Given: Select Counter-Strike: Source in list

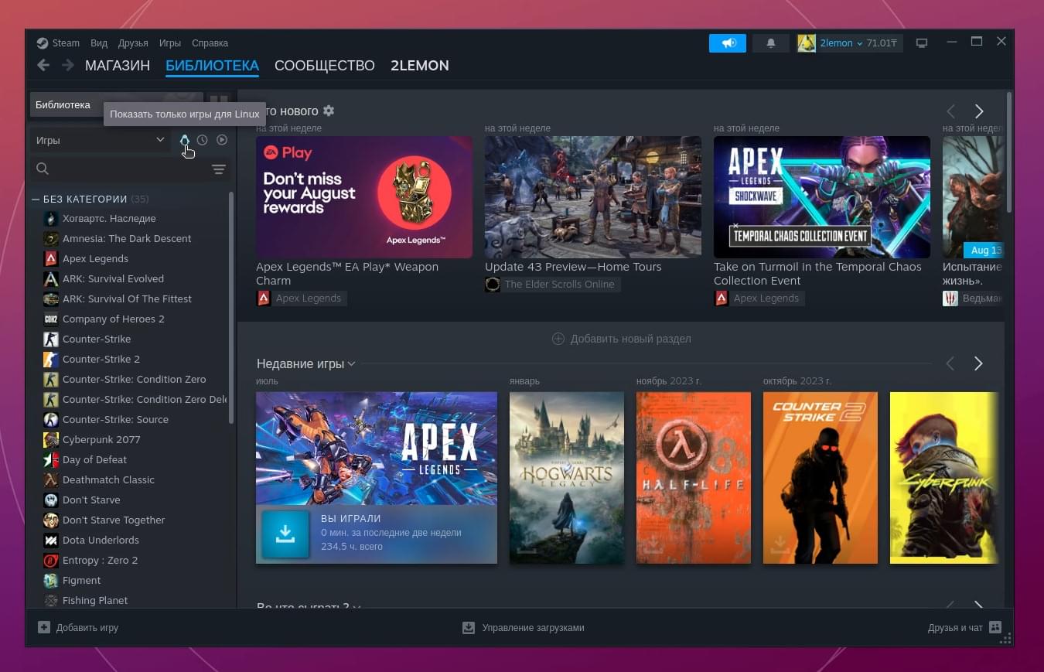Looking at the screenshot, I should [x=115, y=420].
